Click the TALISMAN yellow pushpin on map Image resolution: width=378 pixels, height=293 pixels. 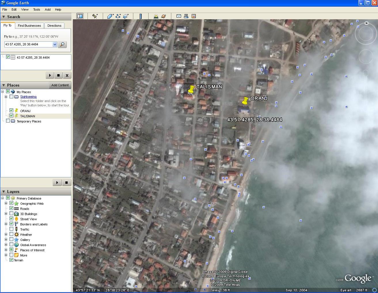(x=191, y=89)
